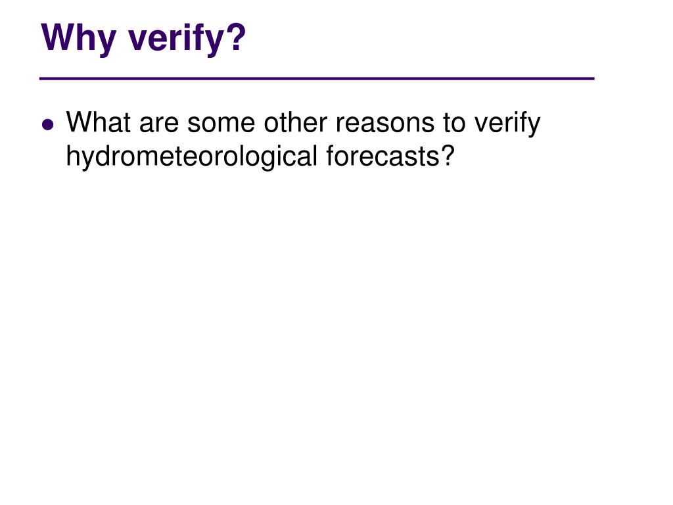The height and width of the screenshot is (505, 673).
Task: Click the word 'forecasts?' in the bullet
Action: pyautogui.click(x=390, y=156)
